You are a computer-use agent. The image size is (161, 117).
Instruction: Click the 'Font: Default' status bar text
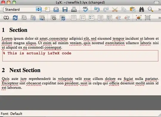click(x=12, y=114)
